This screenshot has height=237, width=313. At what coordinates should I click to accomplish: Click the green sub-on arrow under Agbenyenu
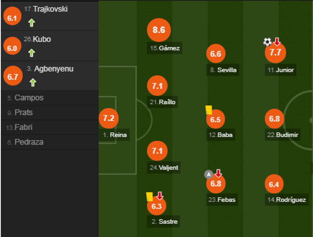pos(33,83)
